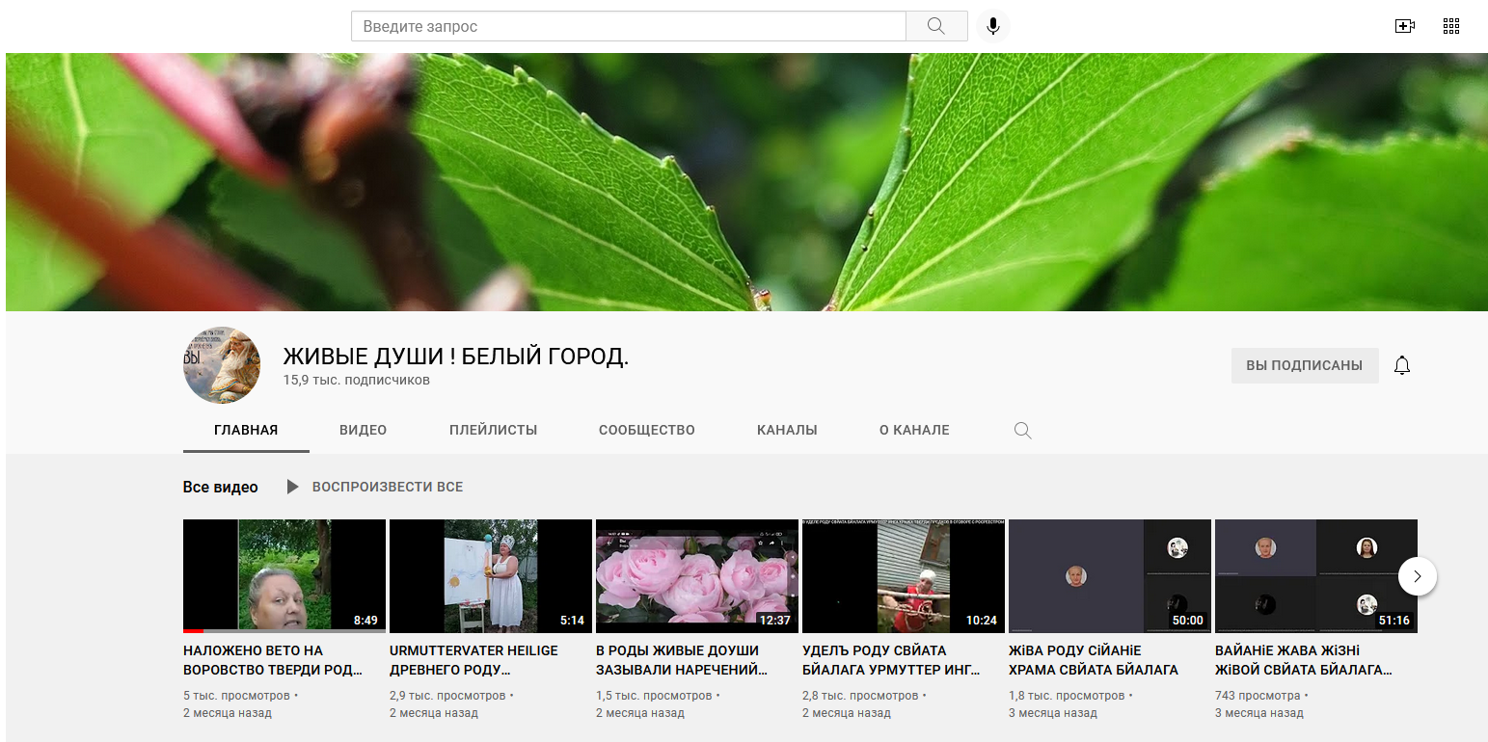Open the СООБЩЕСТВО tab
The image size is (1488, 742).
tap(647, 430)
